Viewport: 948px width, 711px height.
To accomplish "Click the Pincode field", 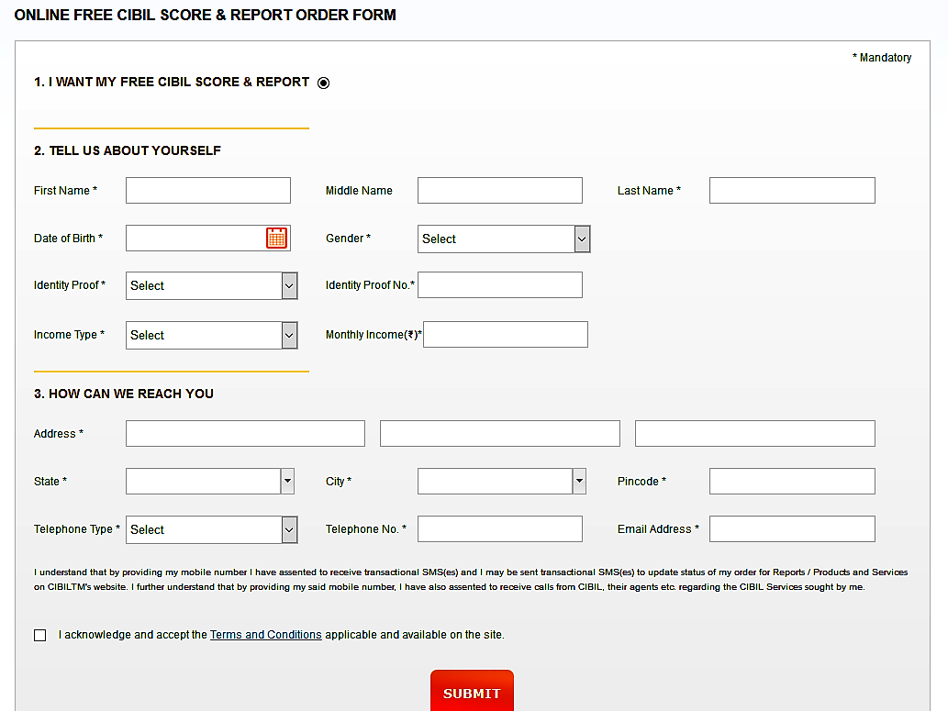I will (x=792, y=482).
